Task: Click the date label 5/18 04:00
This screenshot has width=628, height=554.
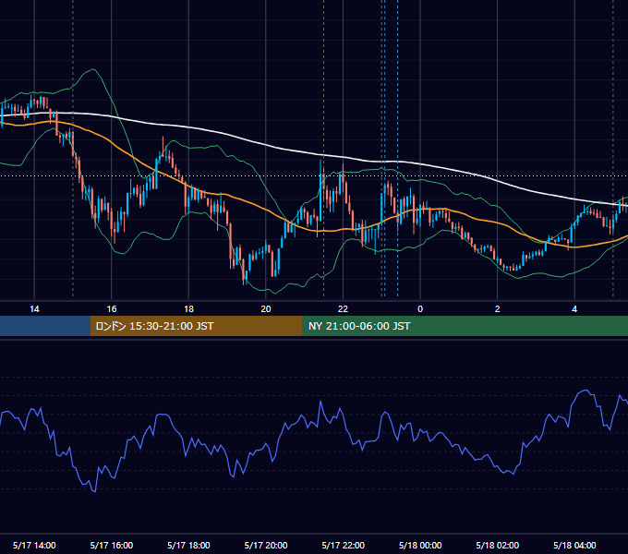Action: (574, 545)
